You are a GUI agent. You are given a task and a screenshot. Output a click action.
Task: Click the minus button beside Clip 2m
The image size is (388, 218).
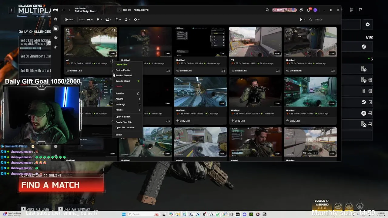click(119, 10)
